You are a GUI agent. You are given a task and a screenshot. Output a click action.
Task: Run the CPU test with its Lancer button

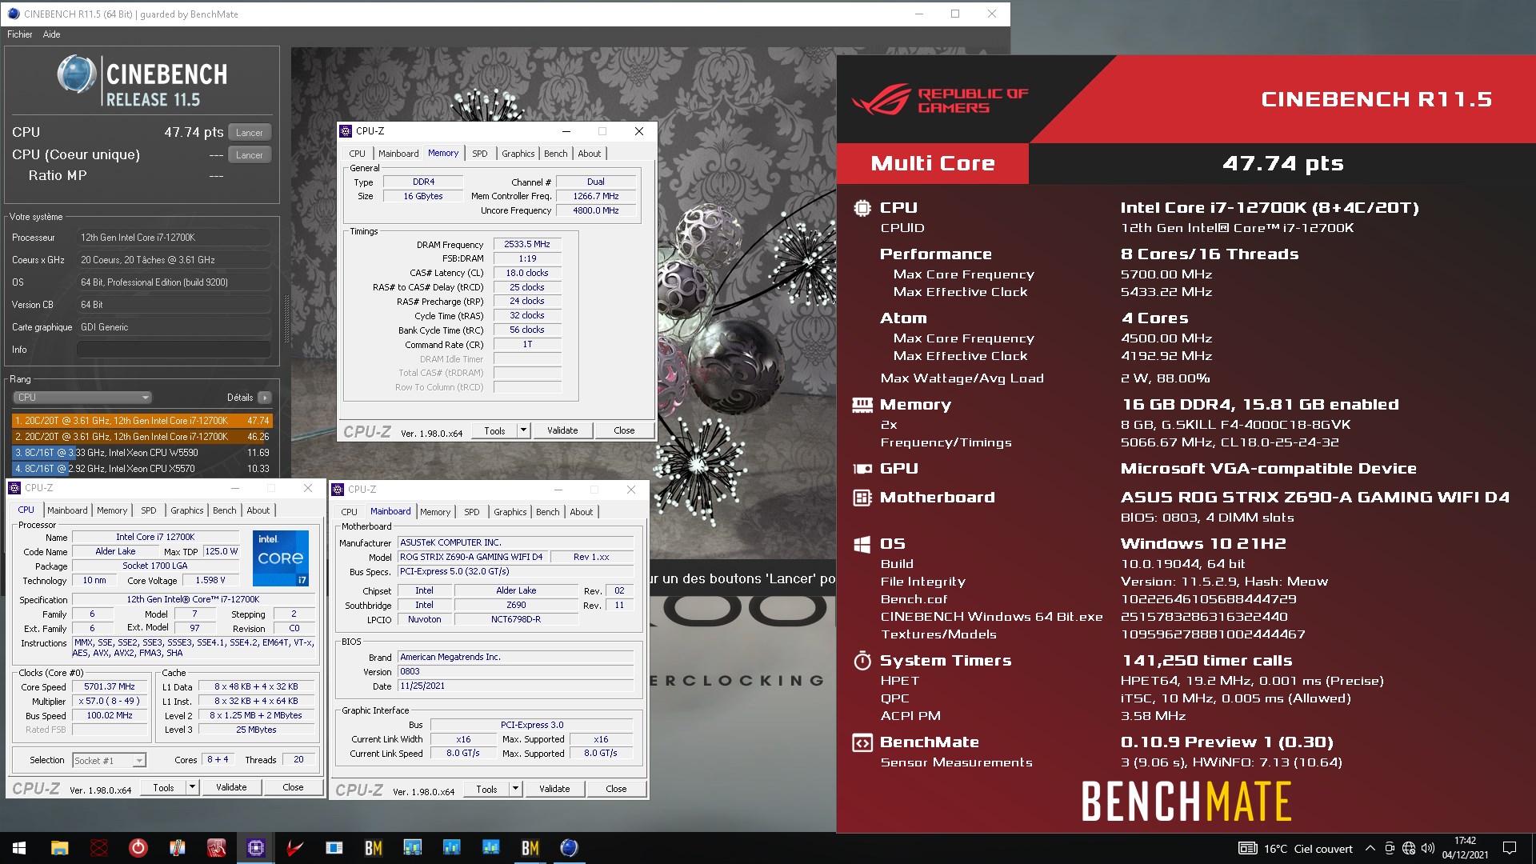pyautogui.click(x=250, y=133)
